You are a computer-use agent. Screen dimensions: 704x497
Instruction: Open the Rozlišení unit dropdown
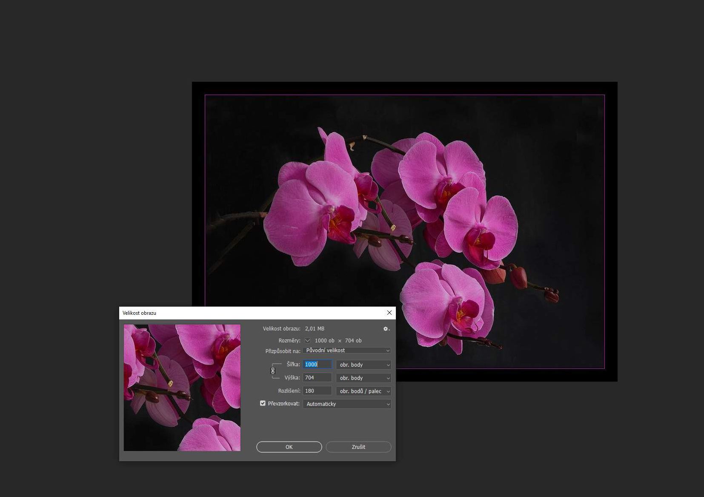coord(363,391)
